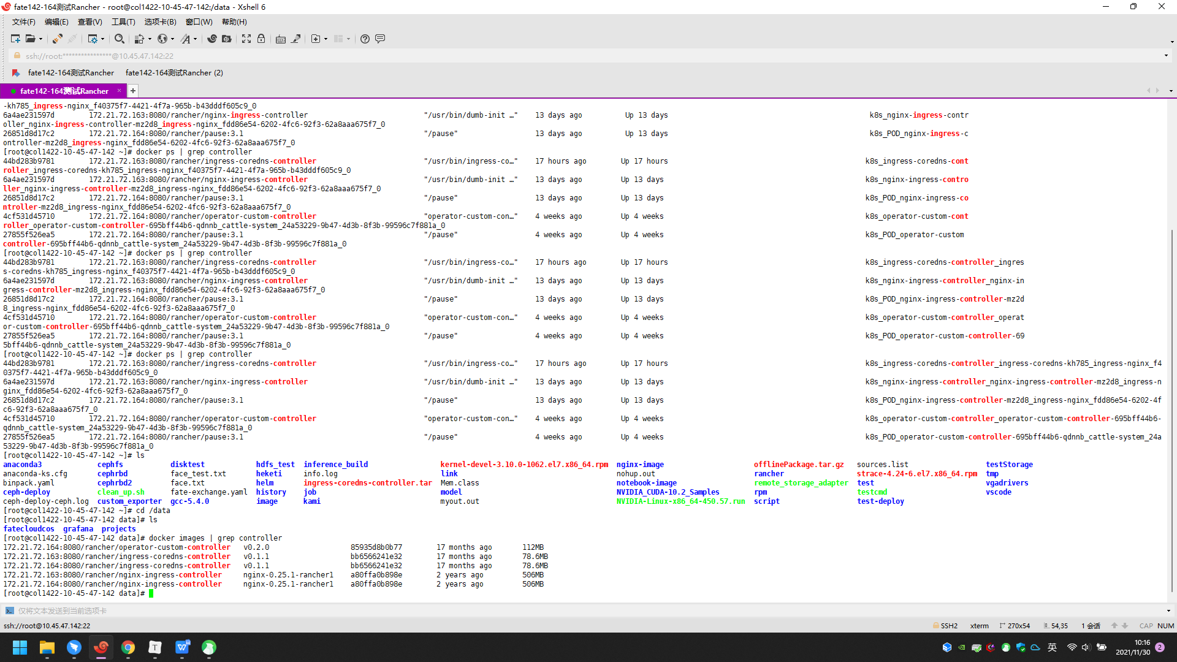
Task: Open the Help question mark icon
Action: (365, 39)
